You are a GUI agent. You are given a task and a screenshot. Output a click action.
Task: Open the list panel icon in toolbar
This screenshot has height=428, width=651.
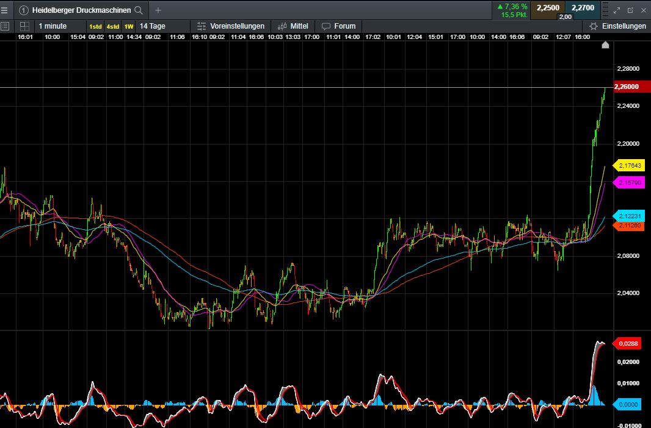click(x=5, y=26)
